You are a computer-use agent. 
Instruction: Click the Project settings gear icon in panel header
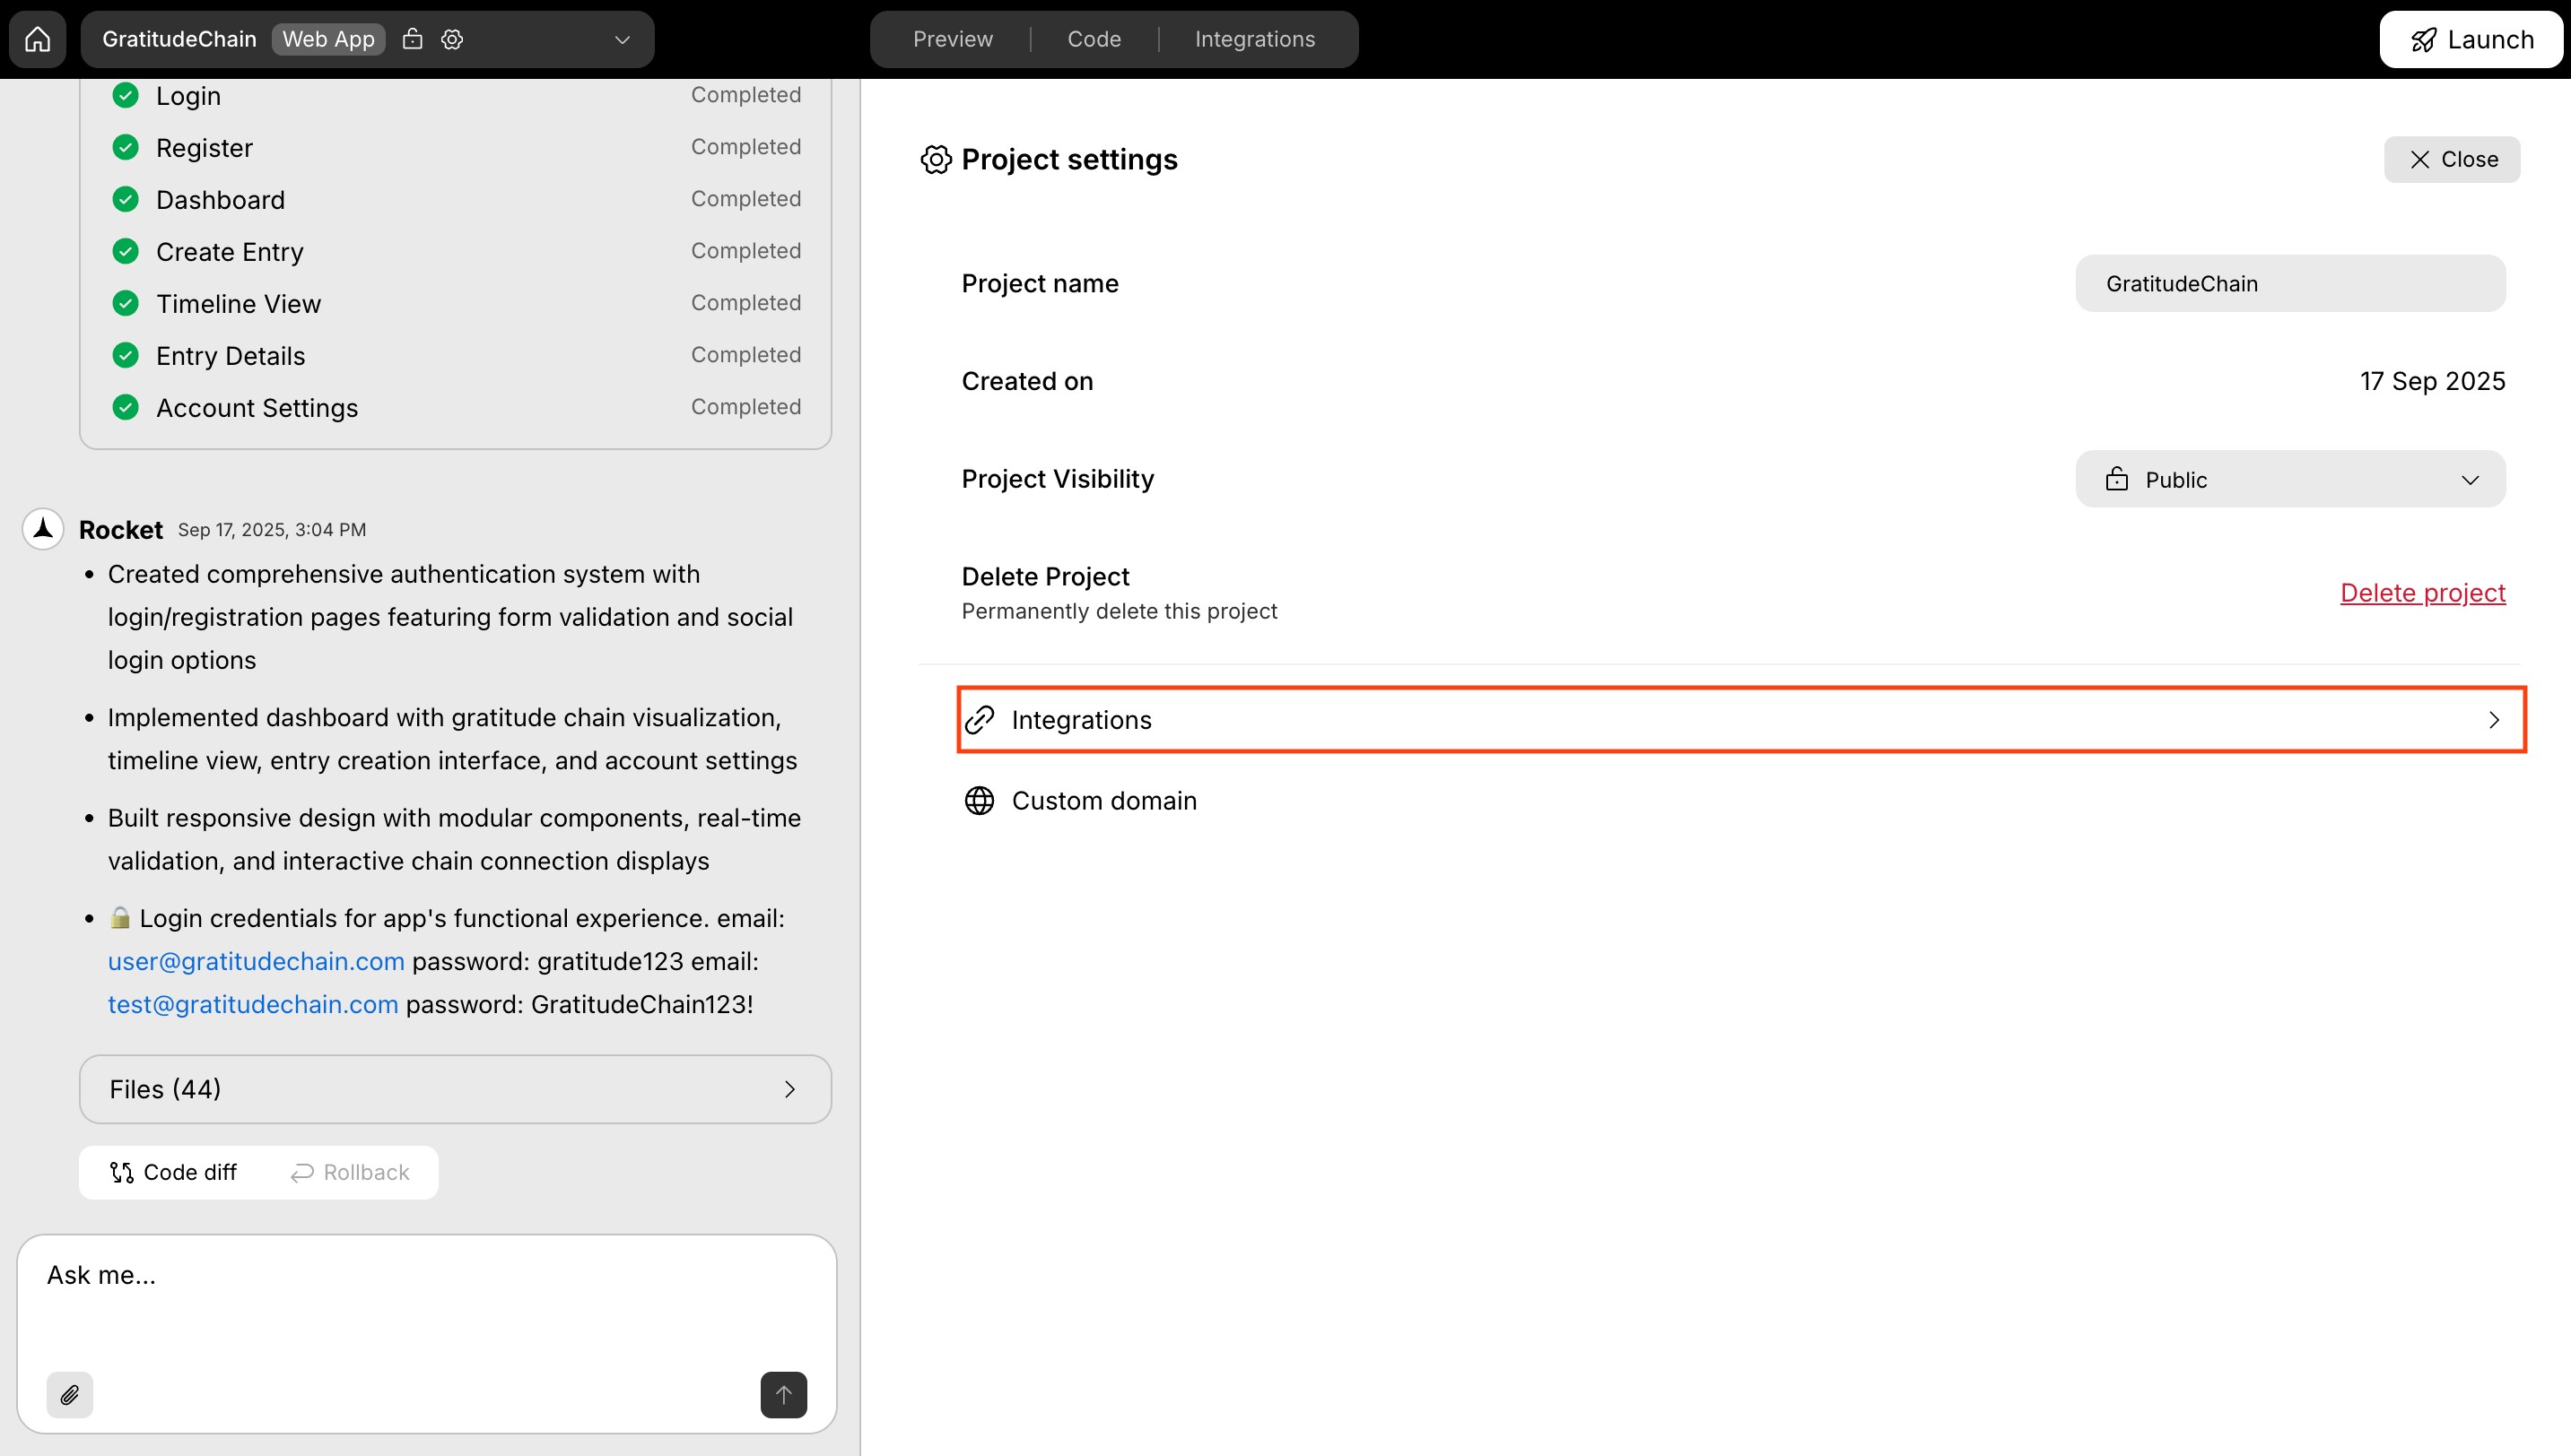[x=935, y=159]
